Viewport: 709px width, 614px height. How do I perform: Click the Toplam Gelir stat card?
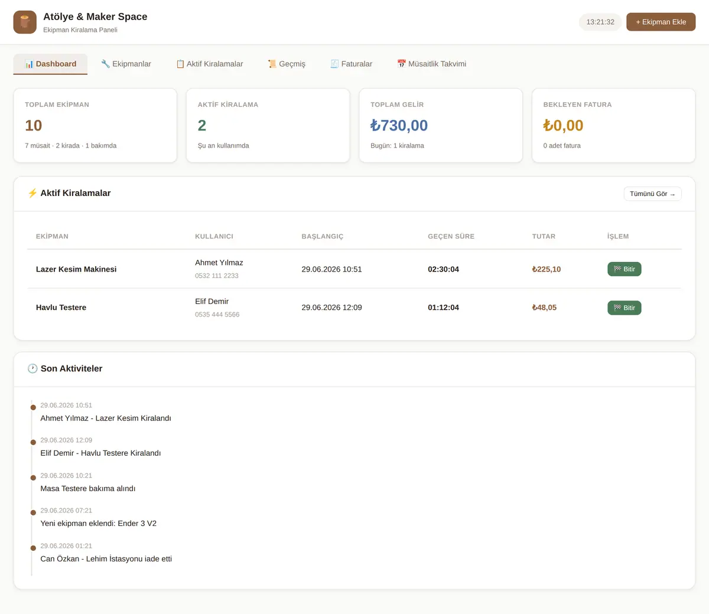(x=441, y=125)
